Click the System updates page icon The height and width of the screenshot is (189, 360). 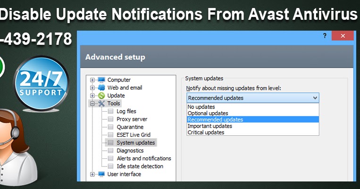(111, 143)
